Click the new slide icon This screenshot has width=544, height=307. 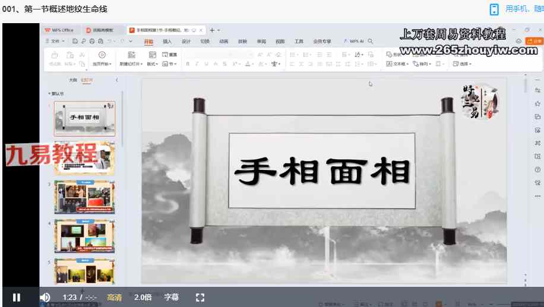130,56
